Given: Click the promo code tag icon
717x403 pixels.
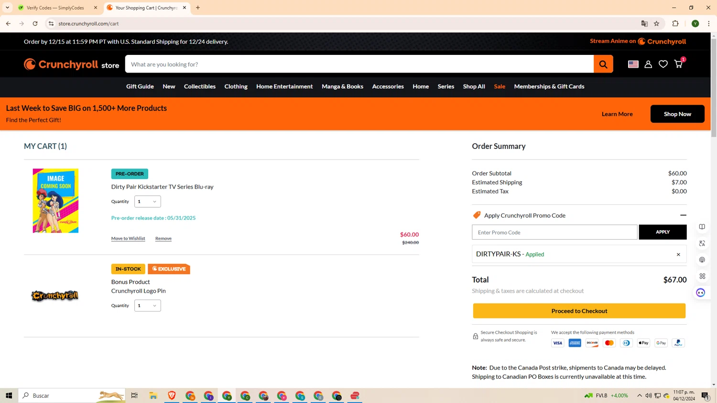Looking at the screenshot, I should tap(477, 215).
